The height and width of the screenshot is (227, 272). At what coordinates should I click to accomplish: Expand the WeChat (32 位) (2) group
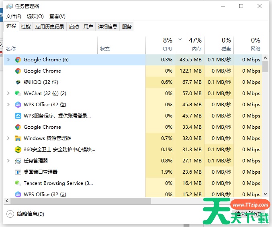coord(8,93)
